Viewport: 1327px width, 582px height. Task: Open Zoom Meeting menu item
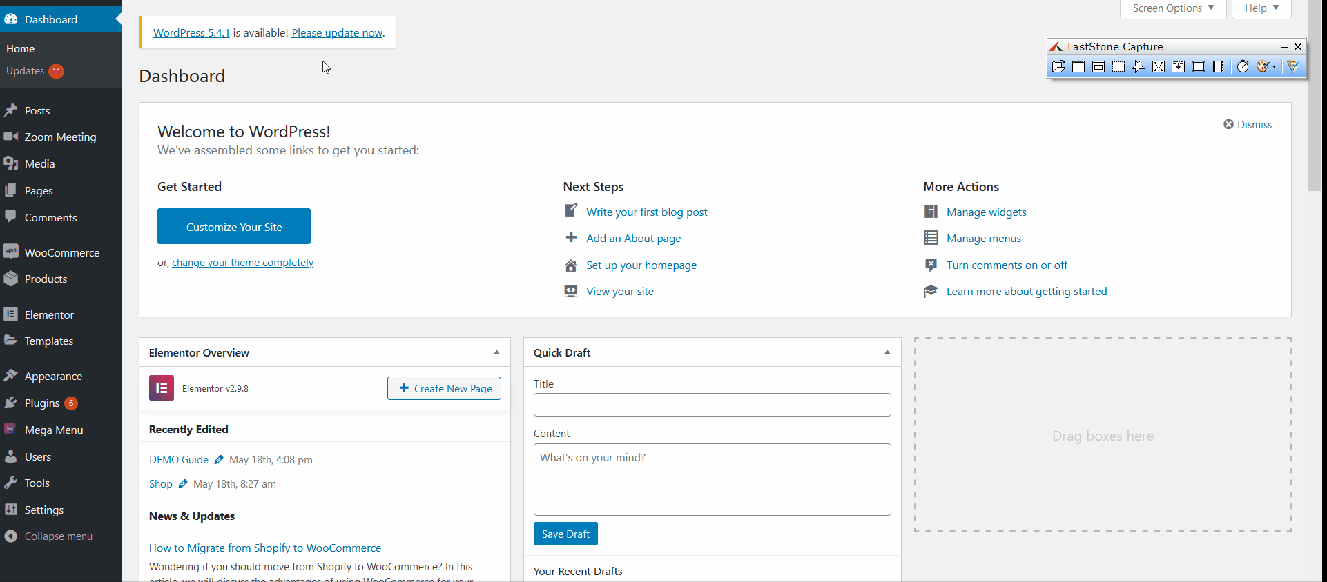61,137
